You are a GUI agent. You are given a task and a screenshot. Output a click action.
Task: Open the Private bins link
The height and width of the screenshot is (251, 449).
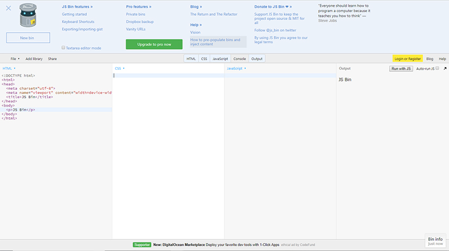[136, 14]
